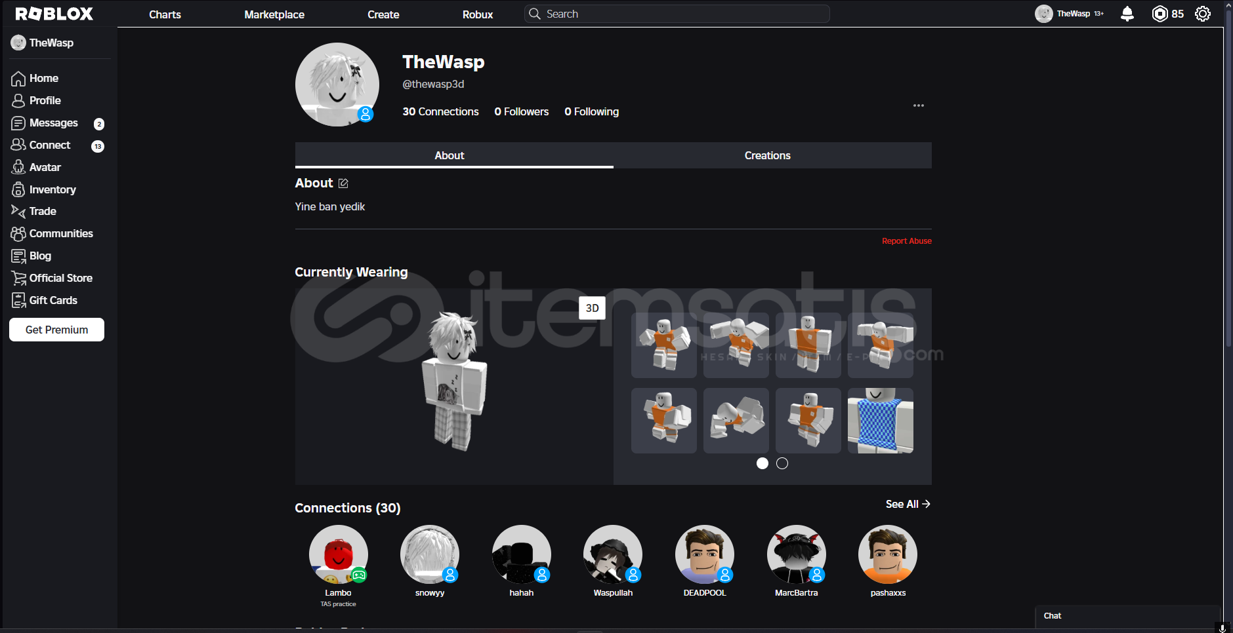Screen dimensions: 1233x633
Task: Click the TheWasp name in sidebar
Action: (x=51, y=43)
